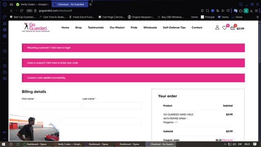
Task: Open the account user icon
Action: (x=217, y=28)
